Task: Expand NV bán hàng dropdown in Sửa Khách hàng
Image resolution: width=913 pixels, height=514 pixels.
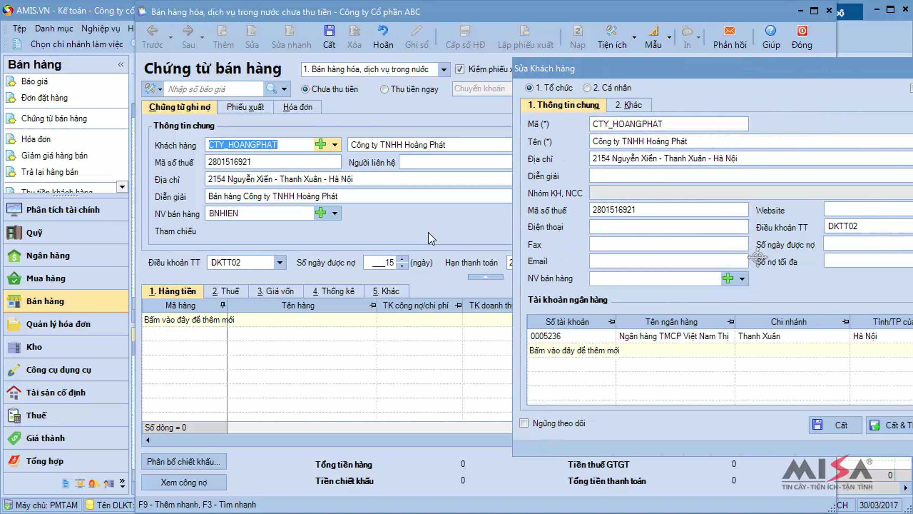Action: point(742,279)
